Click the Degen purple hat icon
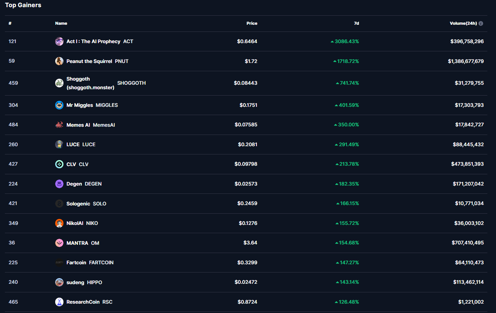 pyautogui.click(x=59, y=184)
